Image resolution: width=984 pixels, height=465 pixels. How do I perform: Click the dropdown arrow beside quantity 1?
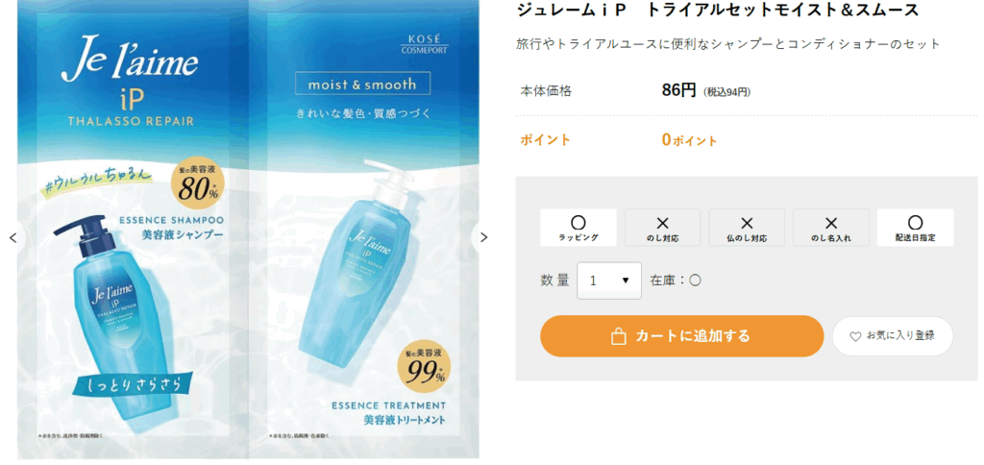click(x=625, y=281)
